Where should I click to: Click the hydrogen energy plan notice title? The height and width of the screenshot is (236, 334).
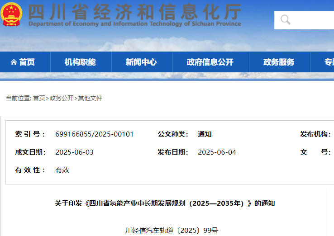coord(165,203)
